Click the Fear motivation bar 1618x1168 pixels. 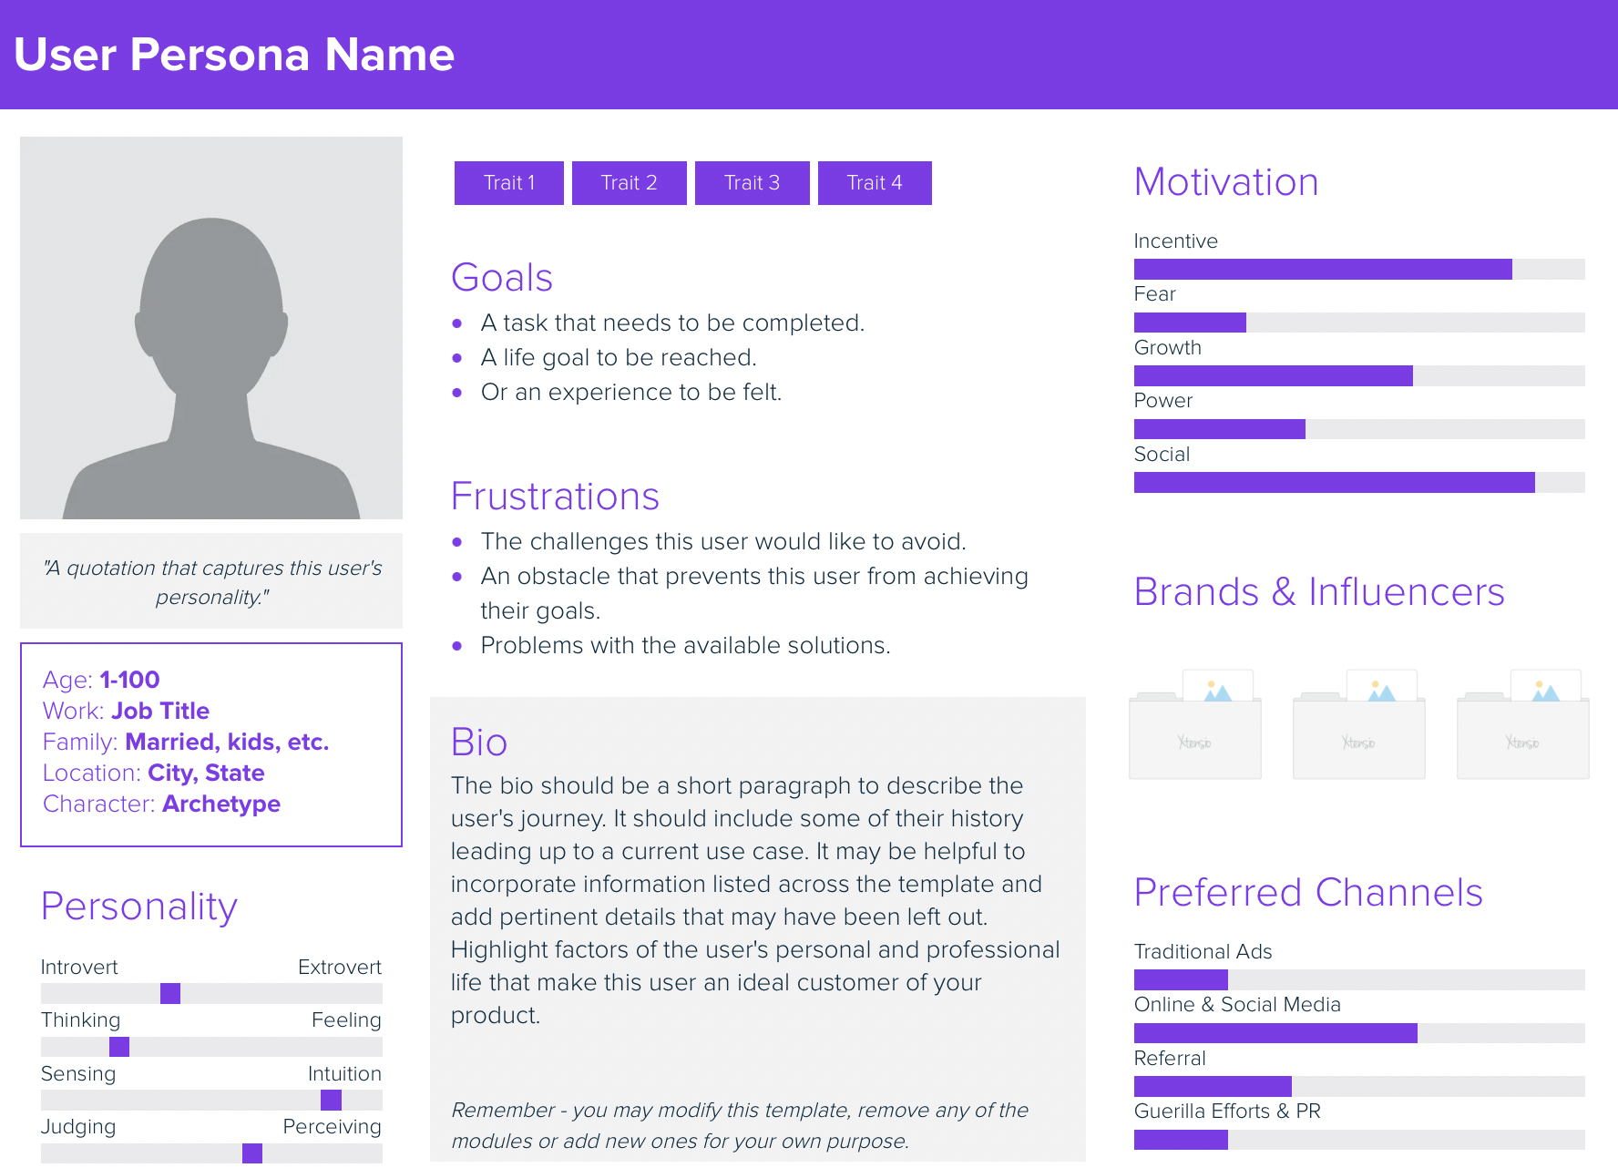[x=1359, y=323]
